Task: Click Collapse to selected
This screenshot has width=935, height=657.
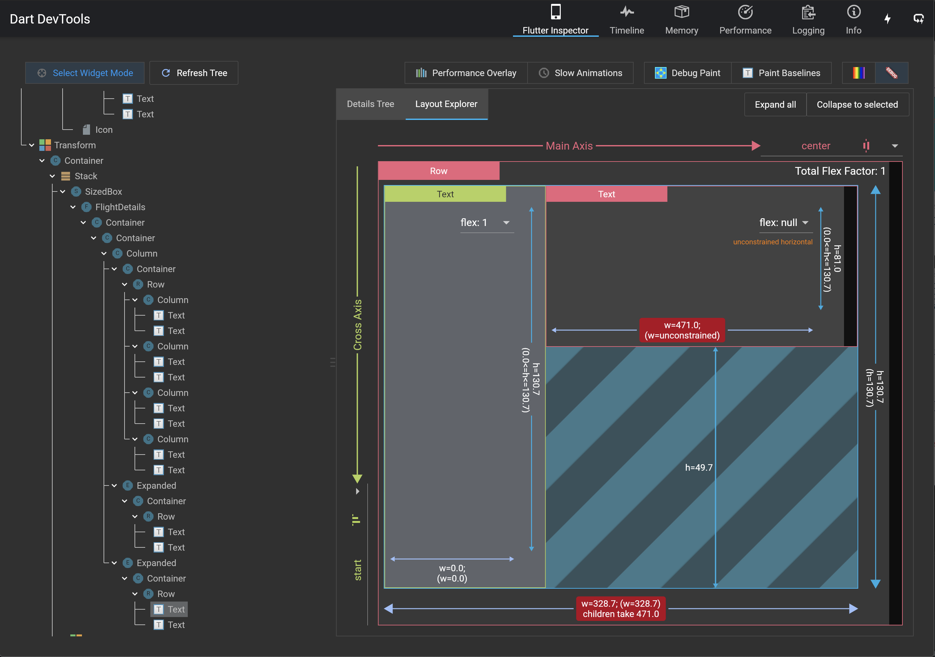Action: point(858,104)
